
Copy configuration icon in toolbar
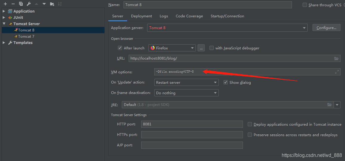[x=21, y=4]
